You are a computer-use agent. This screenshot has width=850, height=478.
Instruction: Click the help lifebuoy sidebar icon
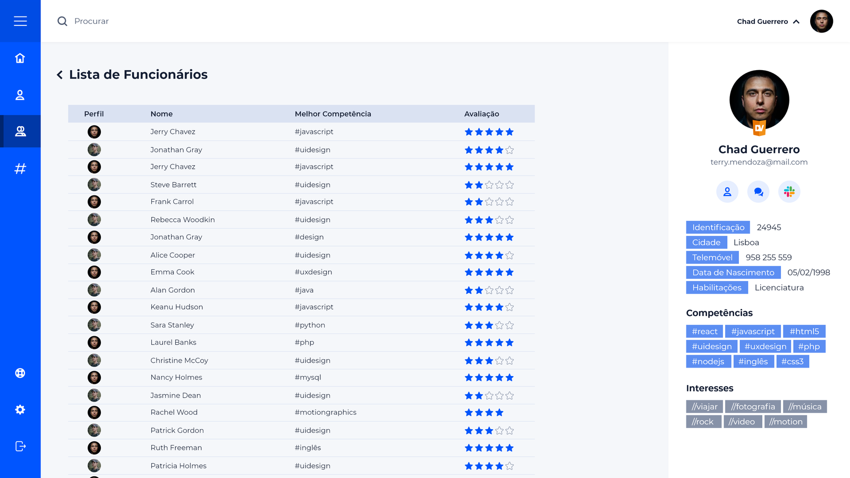click(20, 373)
